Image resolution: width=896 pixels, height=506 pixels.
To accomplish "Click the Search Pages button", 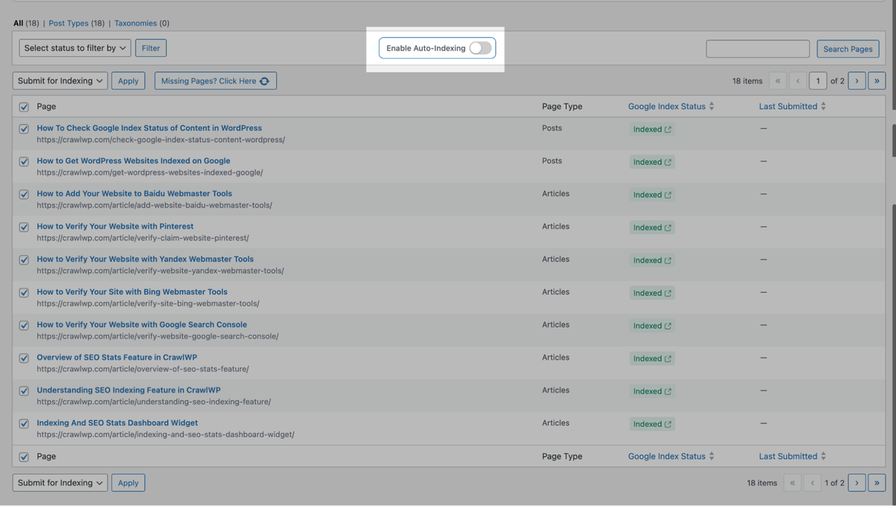I will (x=847, y=48).
